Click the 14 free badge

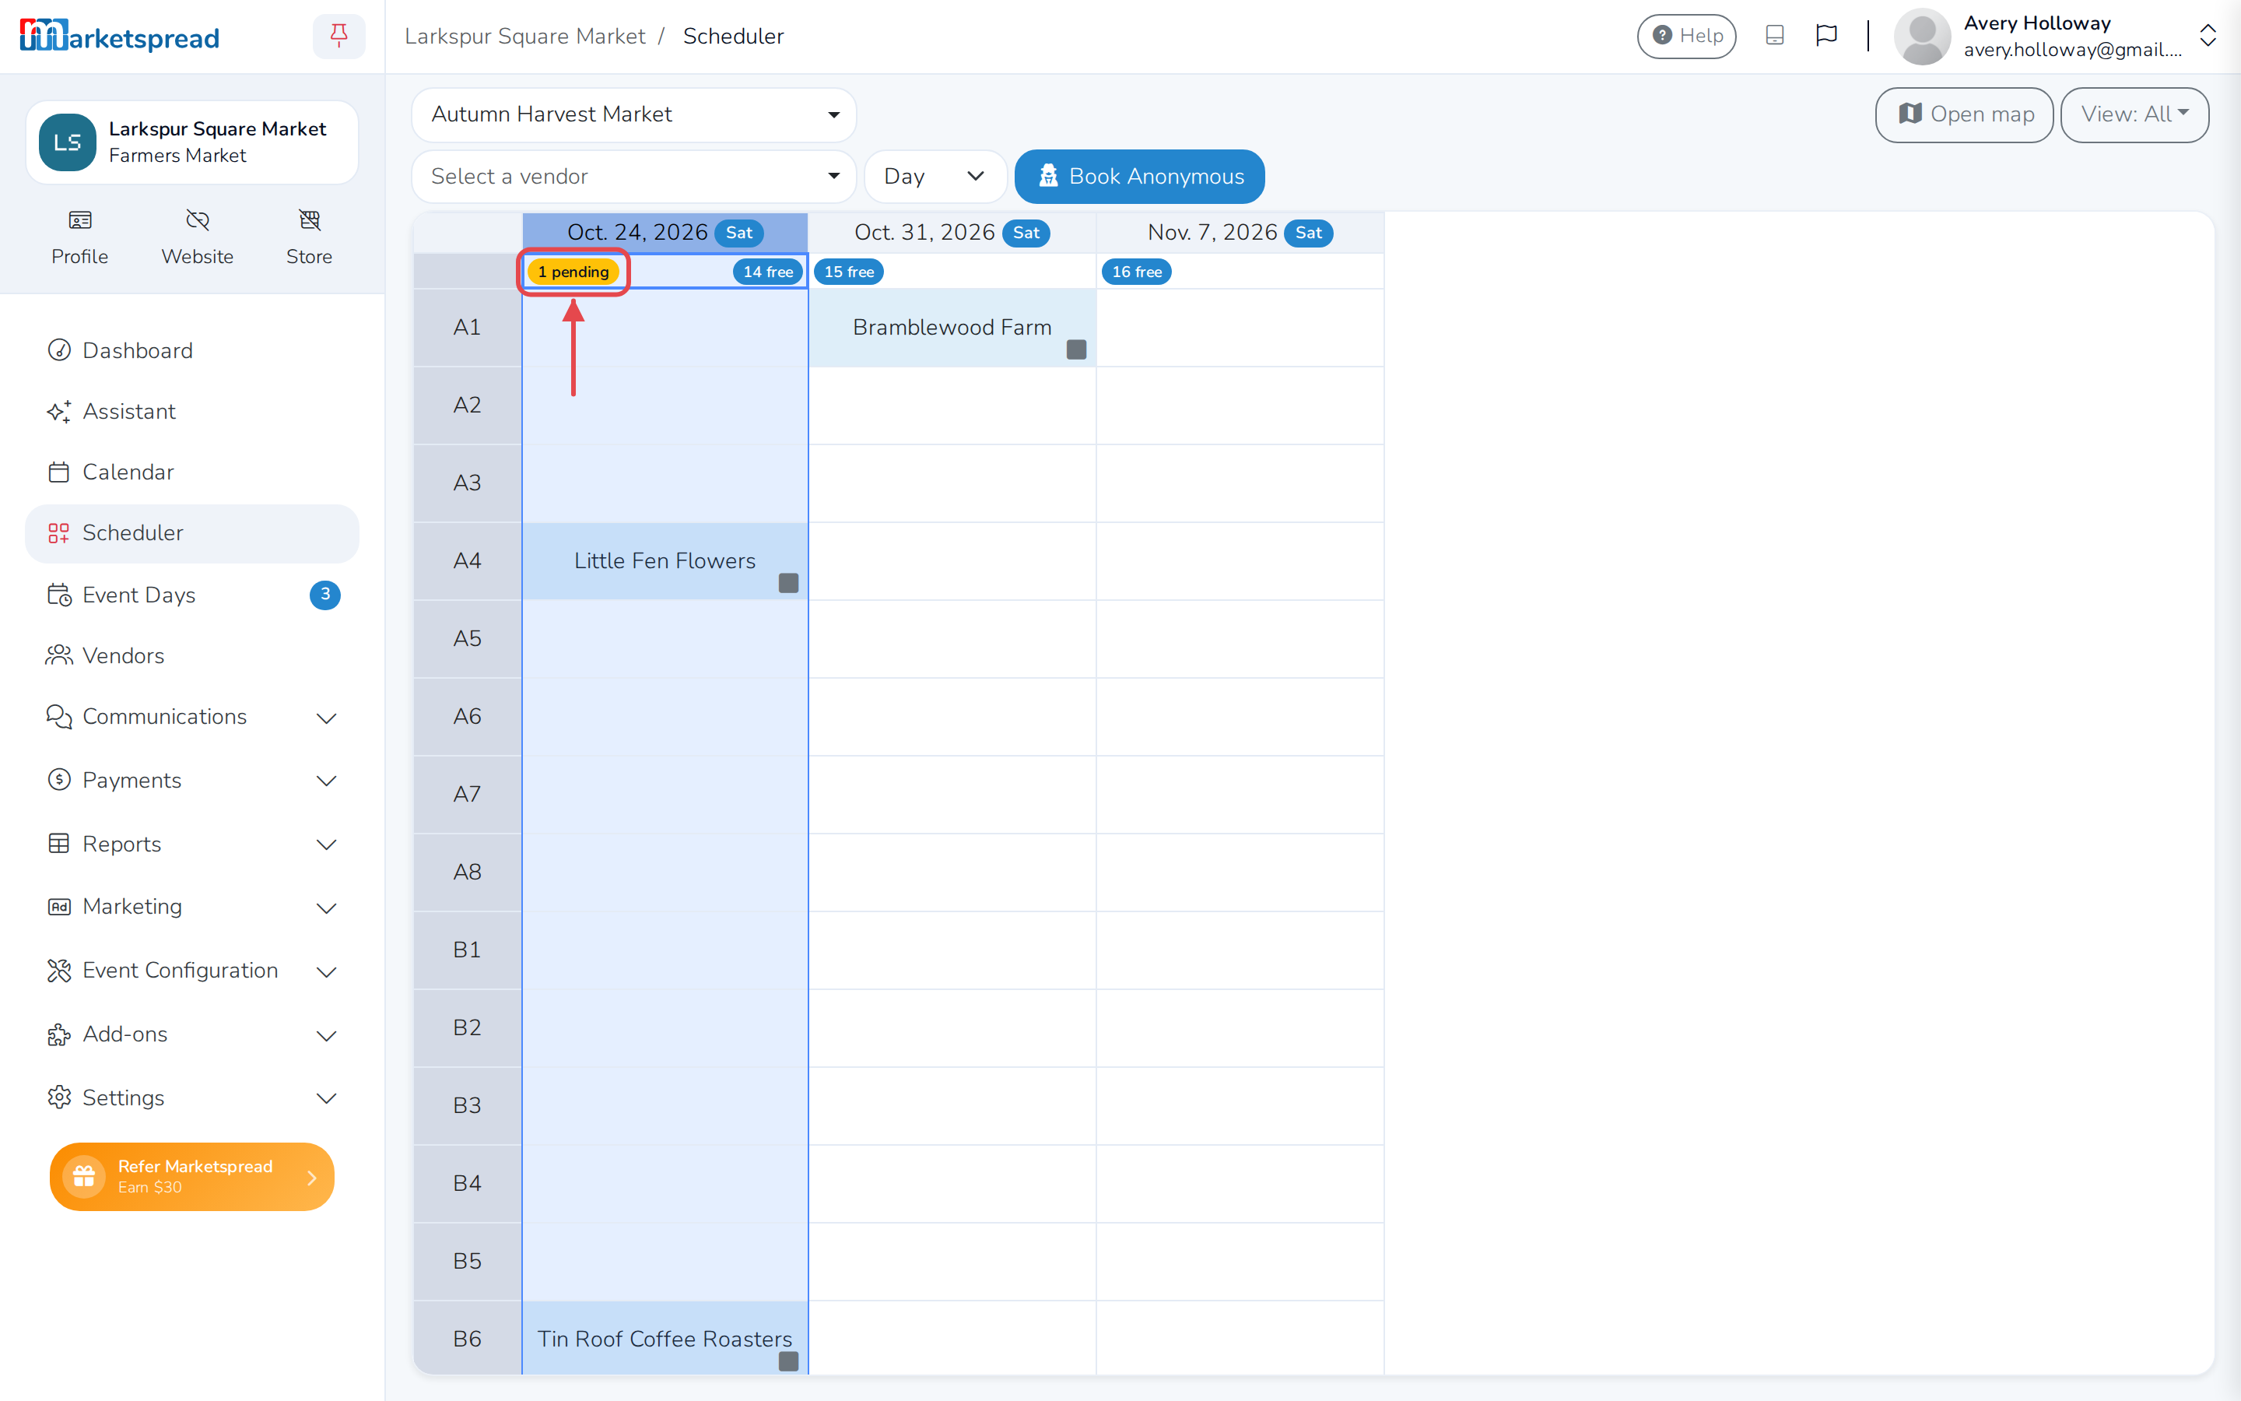click(768, 272)
